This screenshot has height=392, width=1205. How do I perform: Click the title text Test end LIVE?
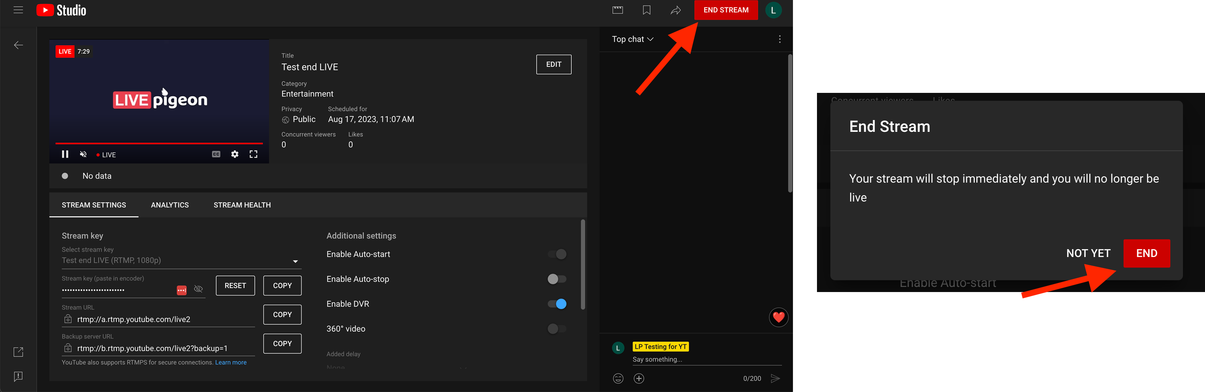(x=310, y=67)
